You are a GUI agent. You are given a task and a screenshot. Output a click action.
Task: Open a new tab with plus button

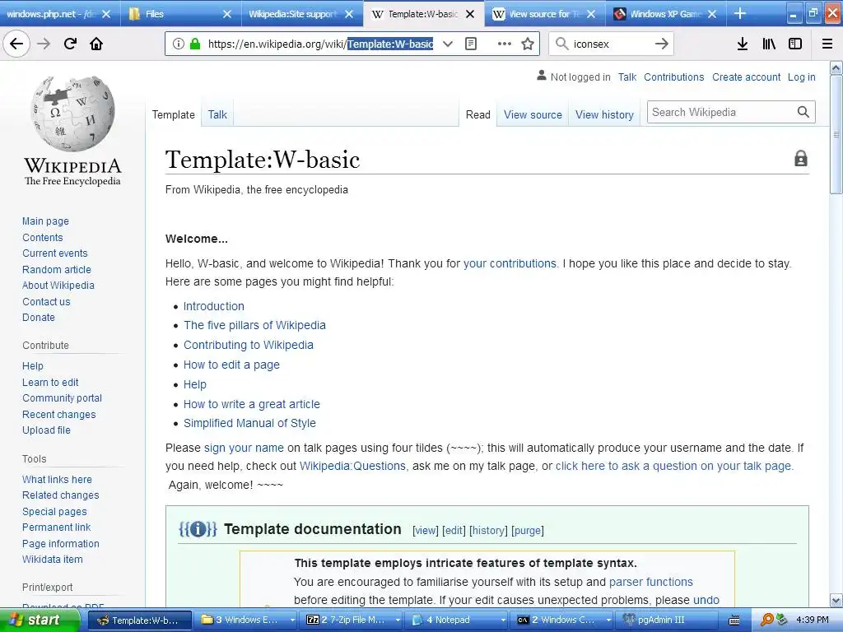[x=740, y=13]
